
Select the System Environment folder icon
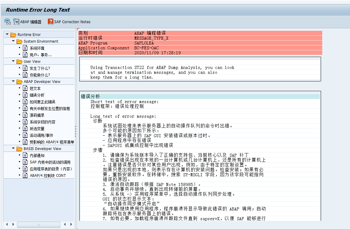[20, 41]
